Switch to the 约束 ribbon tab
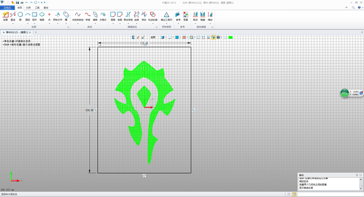This screenshot has width=364, height=197. tap(29, 8)
